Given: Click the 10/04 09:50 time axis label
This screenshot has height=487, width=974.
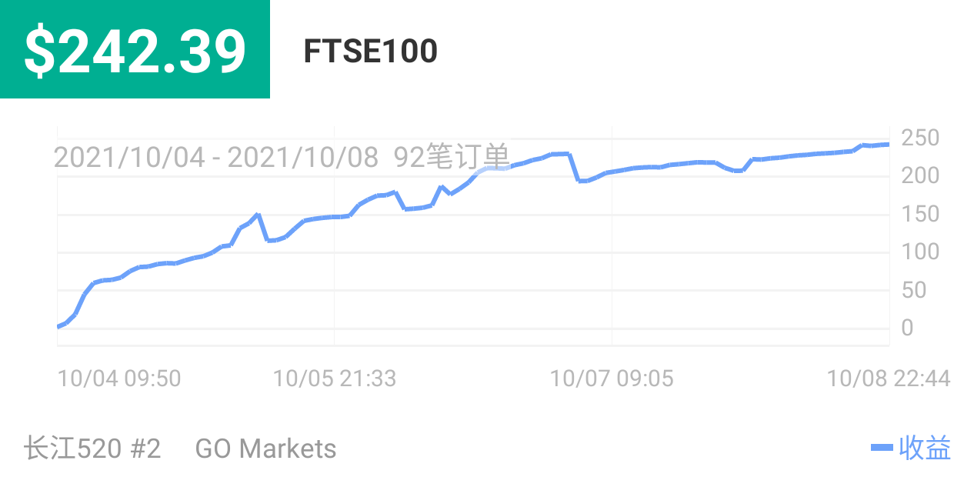Looking at the screenshot, I should click(119, 379).
